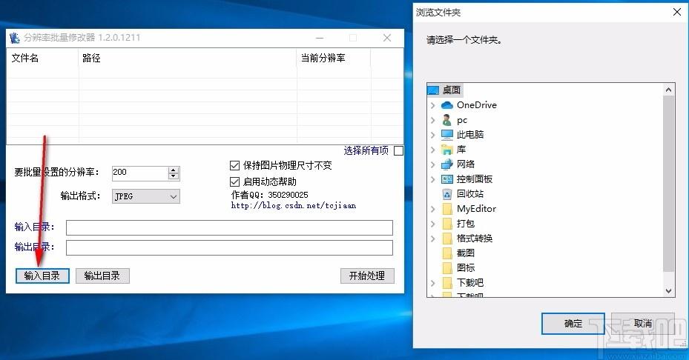Viewport: 689px width, 360px height.
Task: Click the 截图 folder icon
Action: pyautogui.click(x=447, y=253)
